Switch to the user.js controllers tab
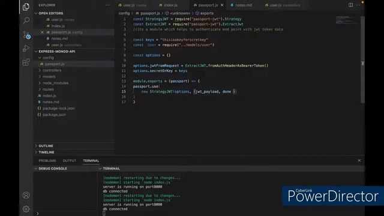The height and width of the screenshot is (216, 384). tap(283, 5)
